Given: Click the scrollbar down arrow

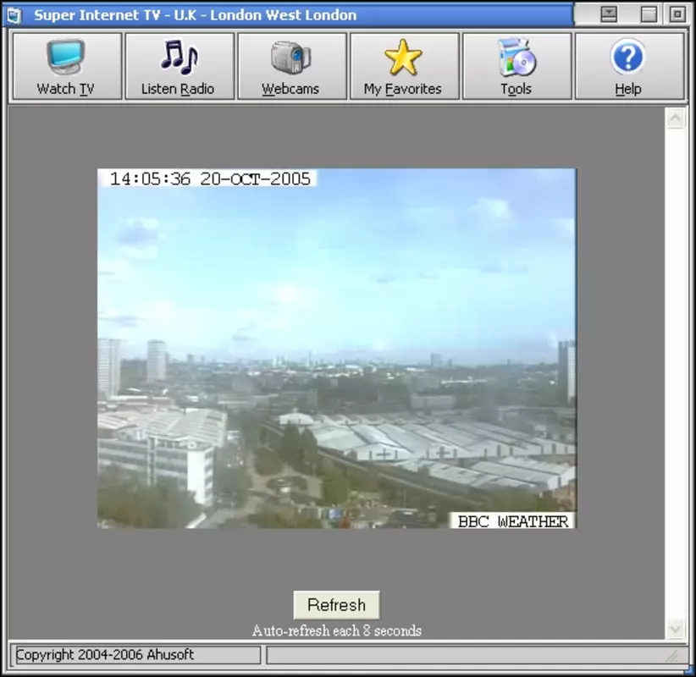Looking at the screenshot, I should 675,628.
